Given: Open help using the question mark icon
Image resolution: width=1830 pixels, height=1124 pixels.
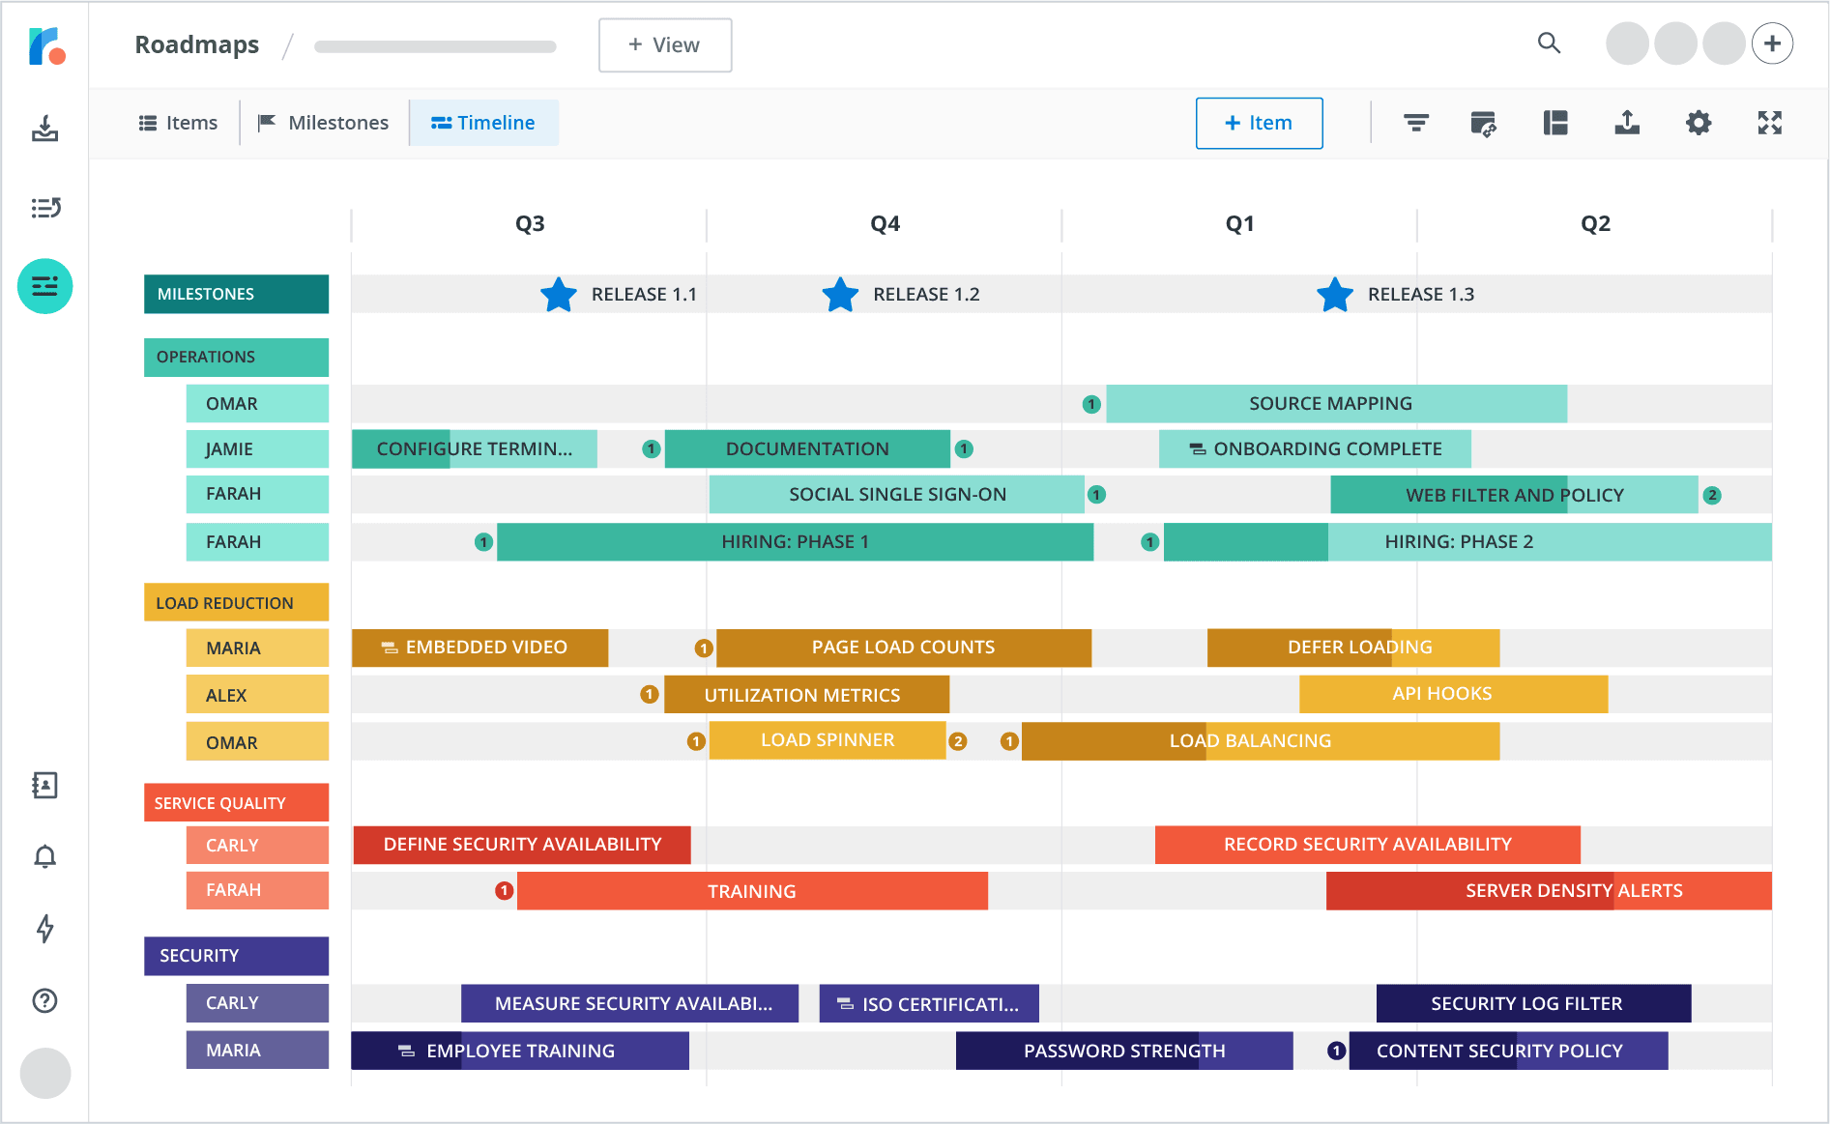Looking at the screenshot, I should (44, 1000).
